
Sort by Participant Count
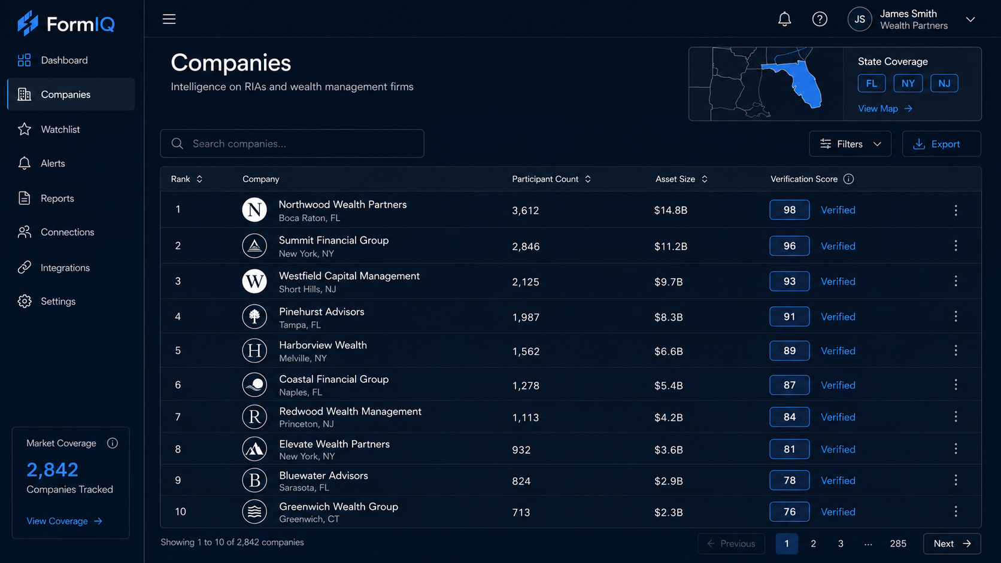[551, 179]
